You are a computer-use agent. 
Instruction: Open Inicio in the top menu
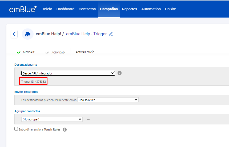coord(48,9)
